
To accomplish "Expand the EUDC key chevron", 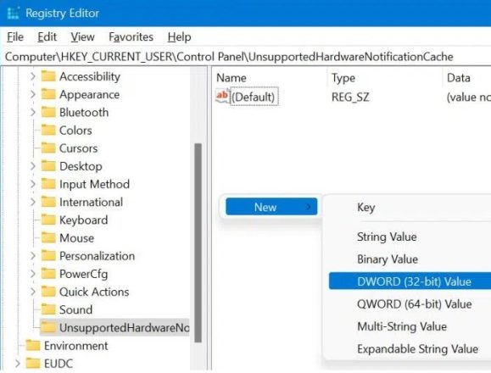I will pos(18,364).
